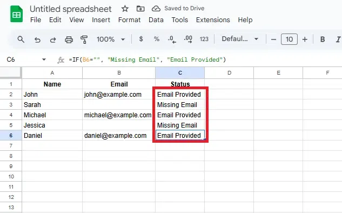342x213 pixels.
Task: Select row 6 header
Action: [x=11, y=135]
